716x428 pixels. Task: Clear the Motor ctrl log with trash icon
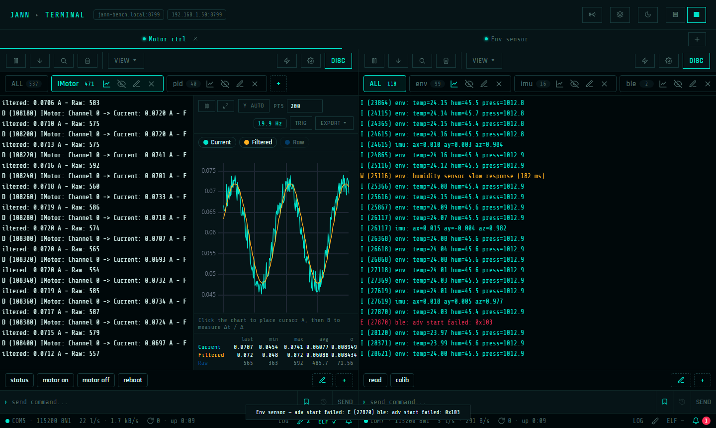point(88,61)
